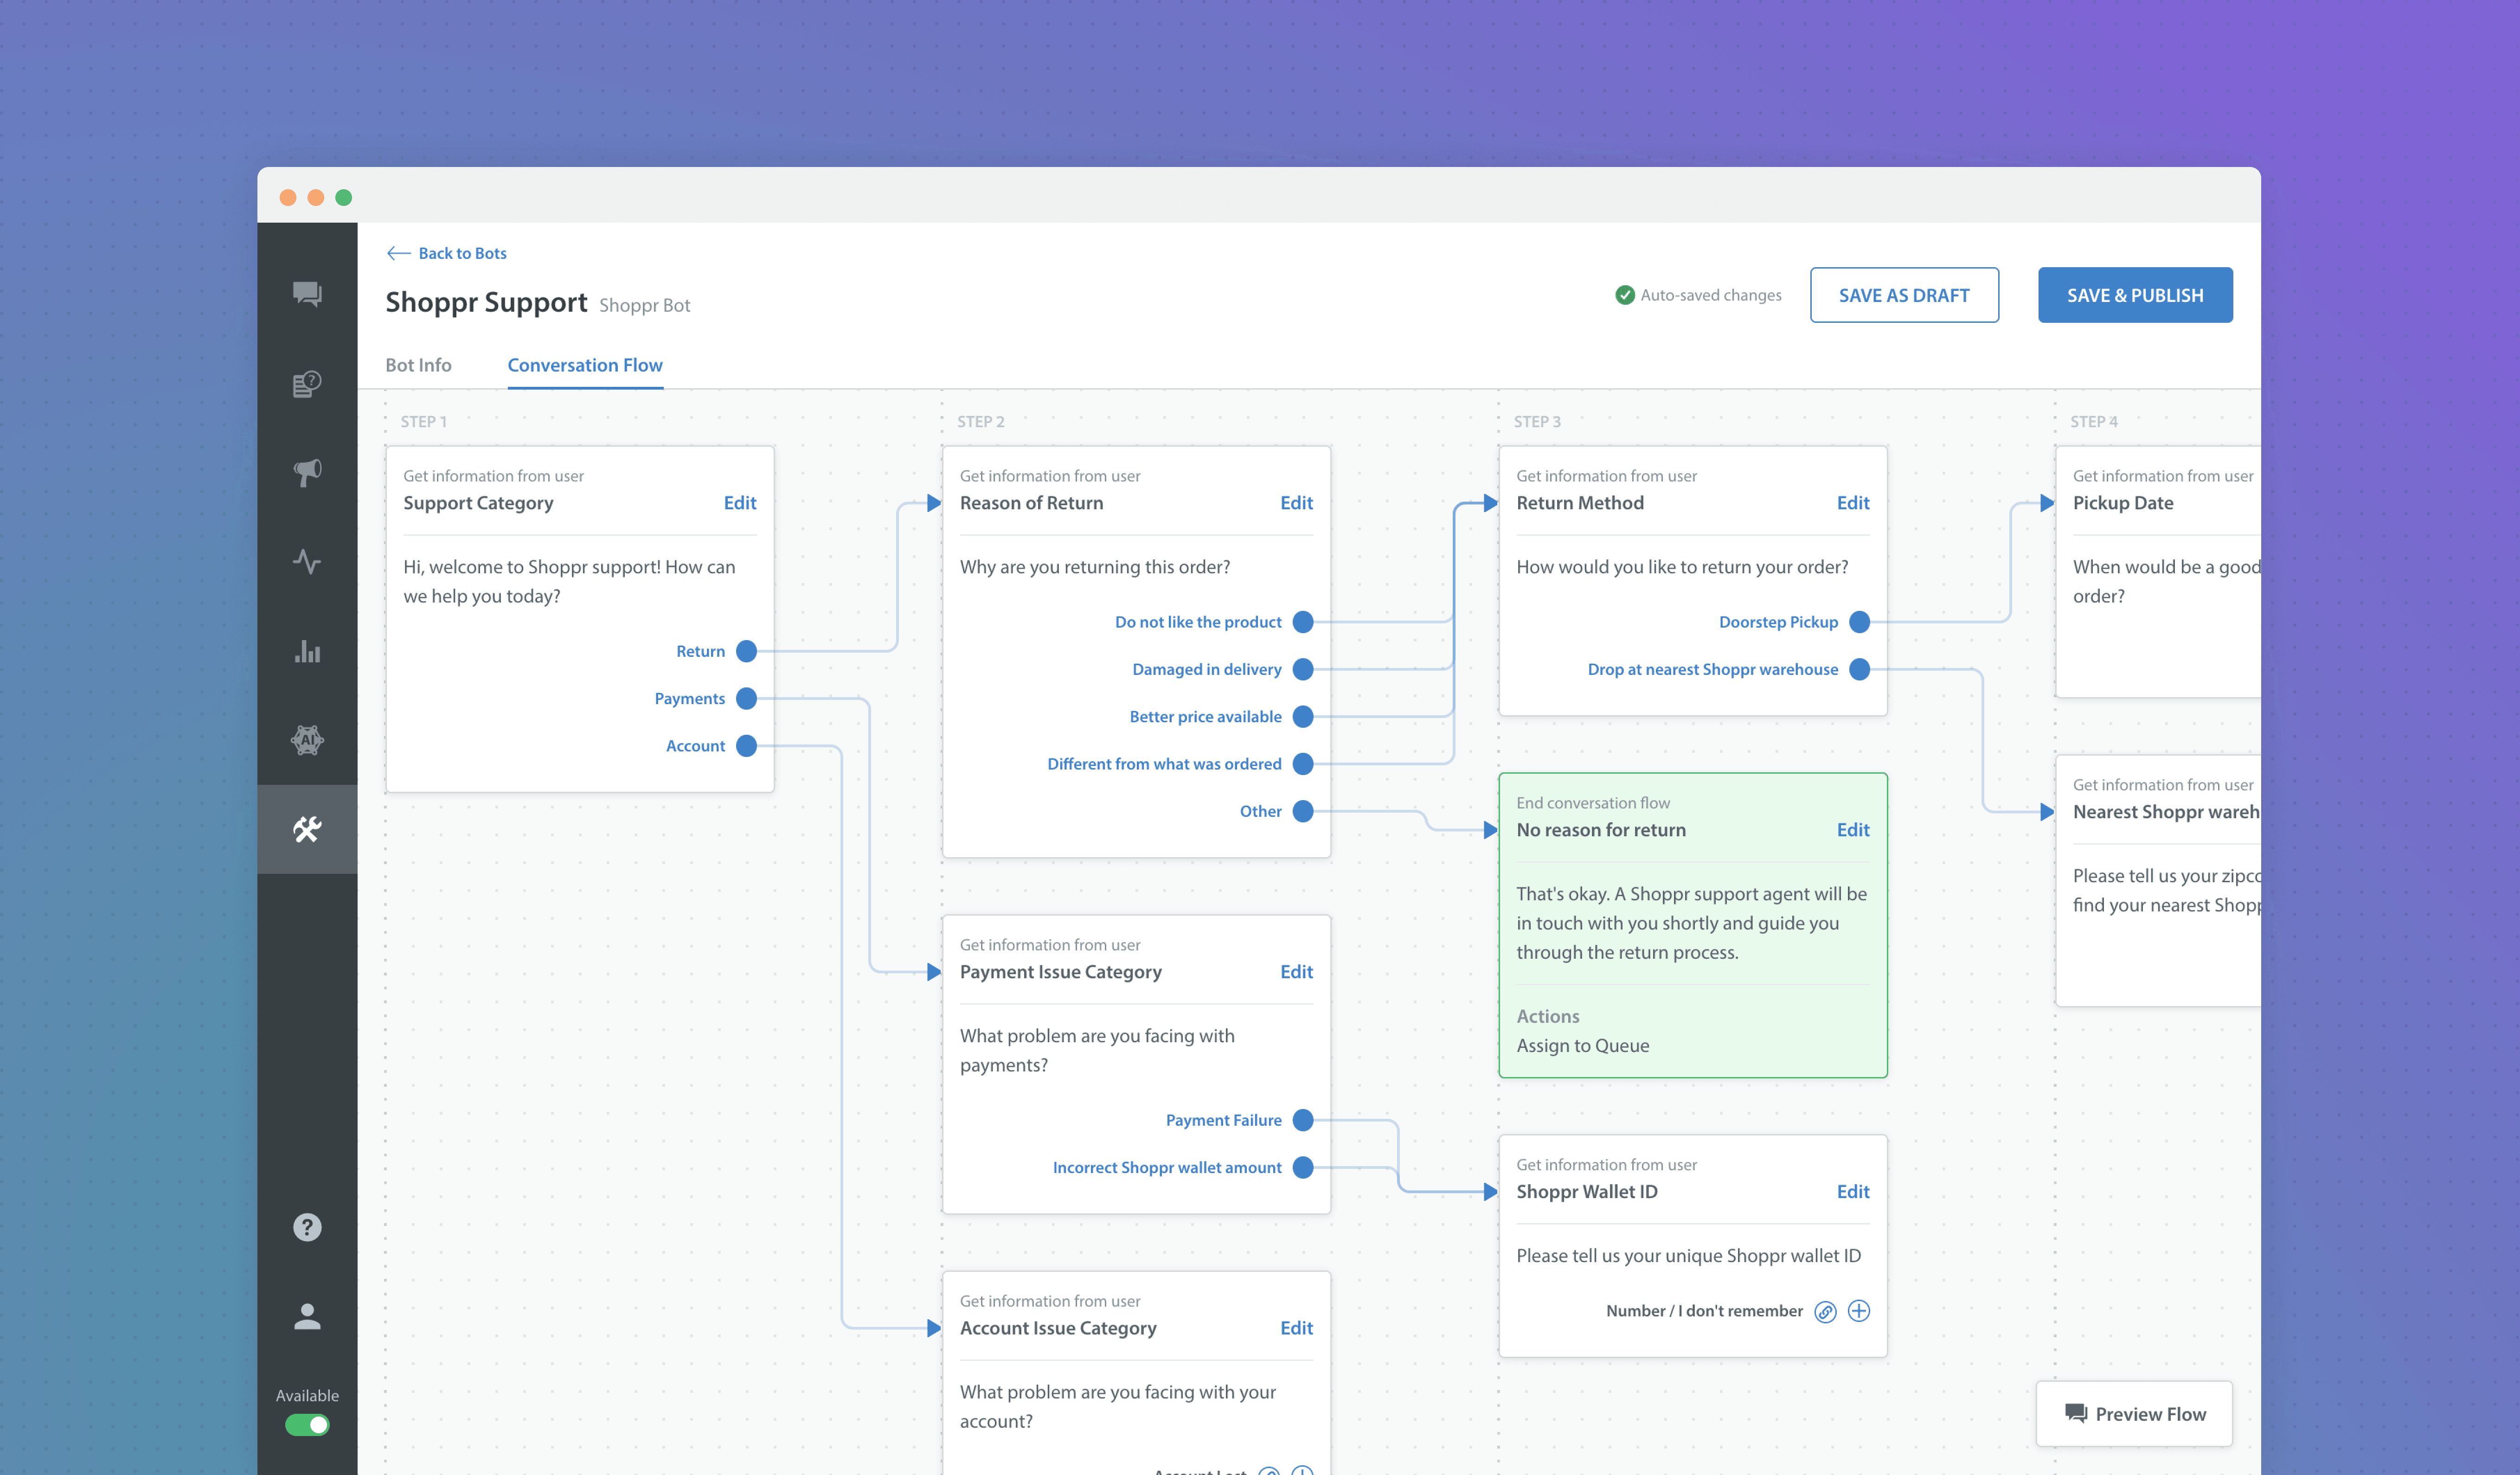This screenshot has height=1475, width=2520.
Task: Click the STEP 3 column label
Action: tap(1537, 422)
